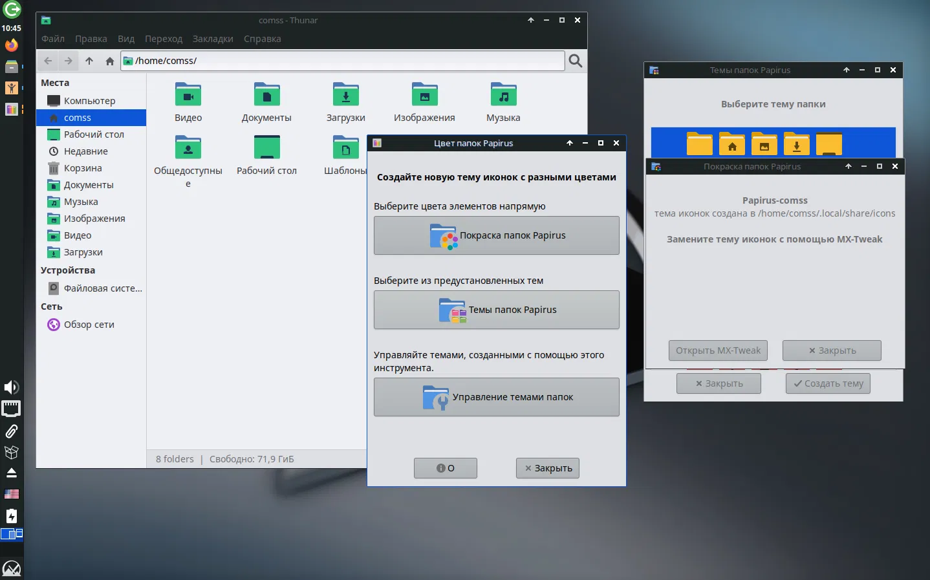The width and height of the screenshot is (930, 580).
Task: Open the Вид menu
Action: 126,39
